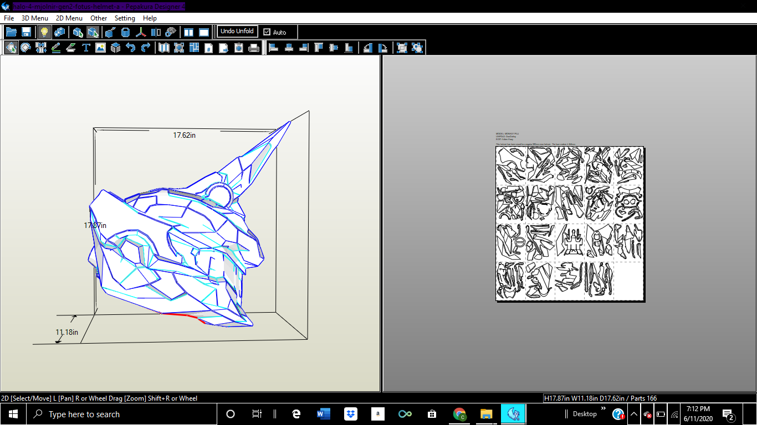This screenshot has height=425, width=757.
Task: Click the 17.62in width dimension label
Action: 184,135
